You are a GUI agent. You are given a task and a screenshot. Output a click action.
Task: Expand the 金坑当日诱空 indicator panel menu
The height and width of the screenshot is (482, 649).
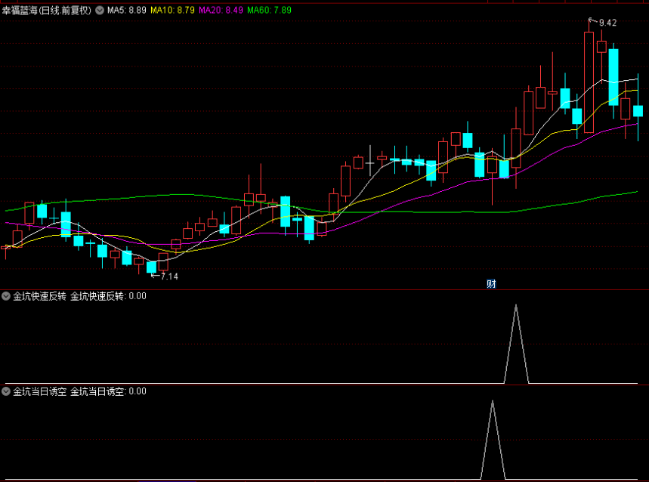point(6,391)
